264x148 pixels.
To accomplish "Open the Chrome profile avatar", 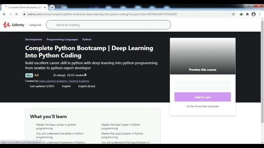I will (253, 14).
